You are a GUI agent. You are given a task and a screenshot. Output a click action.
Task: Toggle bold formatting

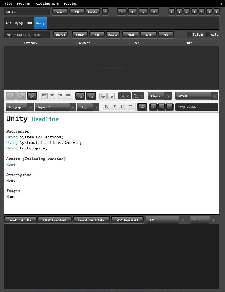[x=106, y=107]
